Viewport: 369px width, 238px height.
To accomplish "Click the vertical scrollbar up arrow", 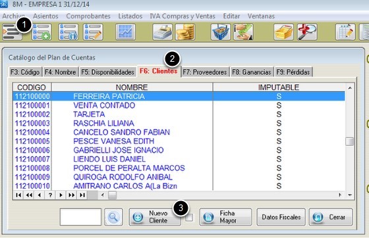I will [350, 88].
